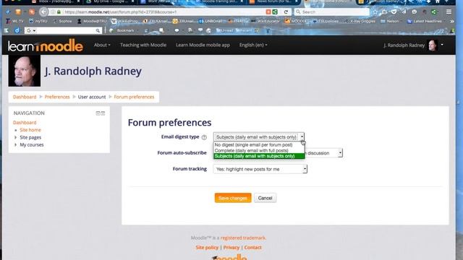Open the Site policy footer link
Screen dimensions: 463x260
coord(207,248)
